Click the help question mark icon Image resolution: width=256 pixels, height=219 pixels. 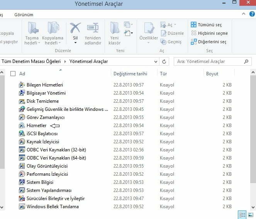pos(252,14)
